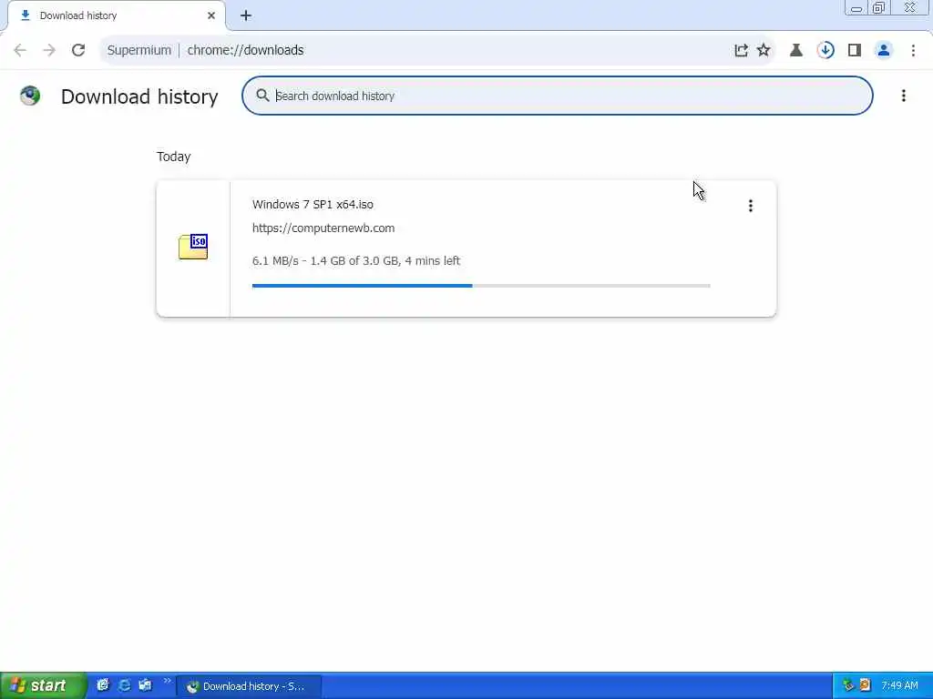This screenshot has width=933, height=699.
Task: Open more actions for Windows 7 SP1 x64.iso
Action: pyautogui.click(x=751, y=205)
